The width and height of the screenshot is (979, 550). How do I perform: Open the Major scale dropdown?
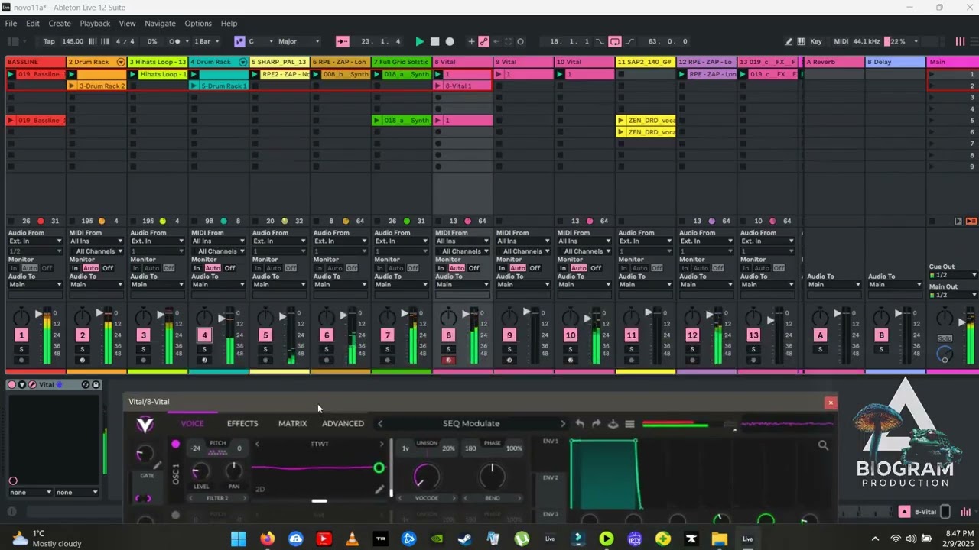pos(298,41)
